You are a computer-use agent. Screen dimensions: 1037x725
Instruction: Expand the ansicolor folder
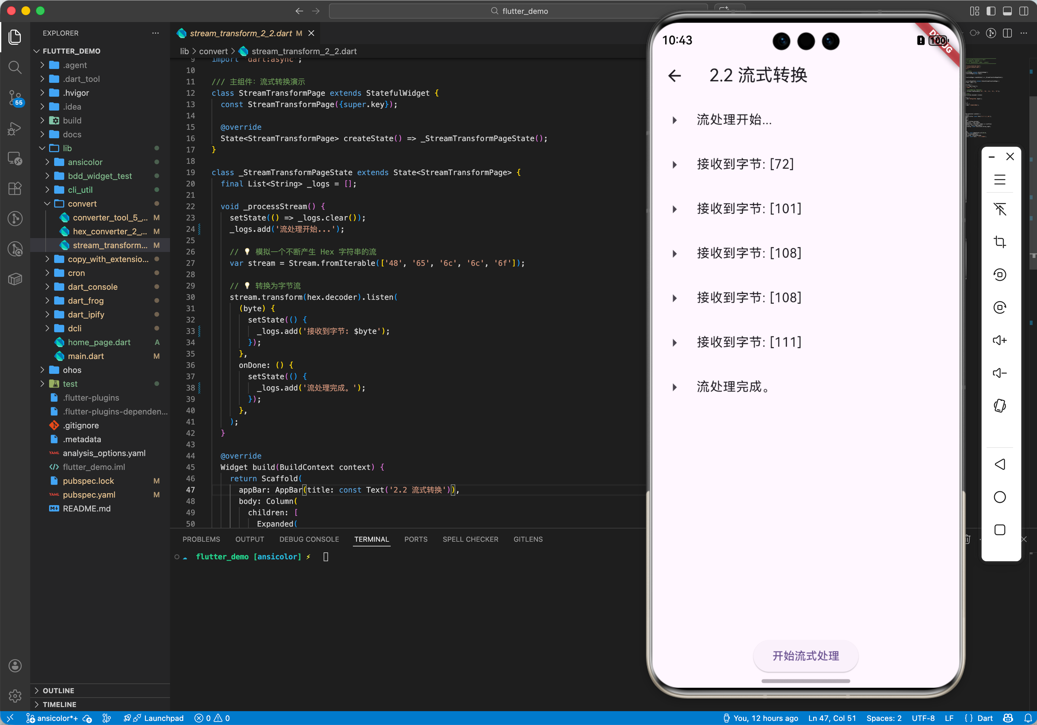click(100, 162)
